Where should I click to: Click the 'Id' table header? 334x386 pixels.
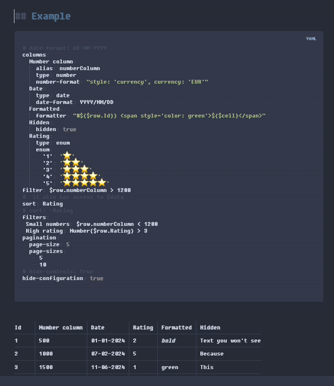(18, 327)
